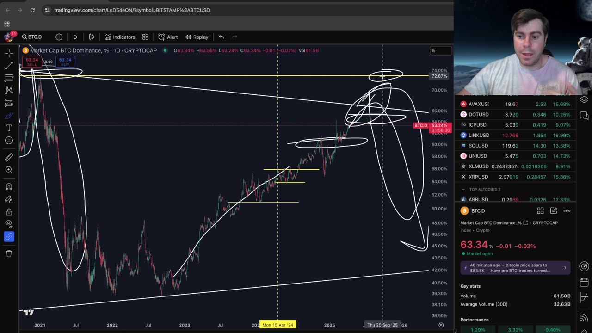The width and height of the screenshot is (592, 333).
Task: Click the browser address bar URL
Action: click(132, 10)
